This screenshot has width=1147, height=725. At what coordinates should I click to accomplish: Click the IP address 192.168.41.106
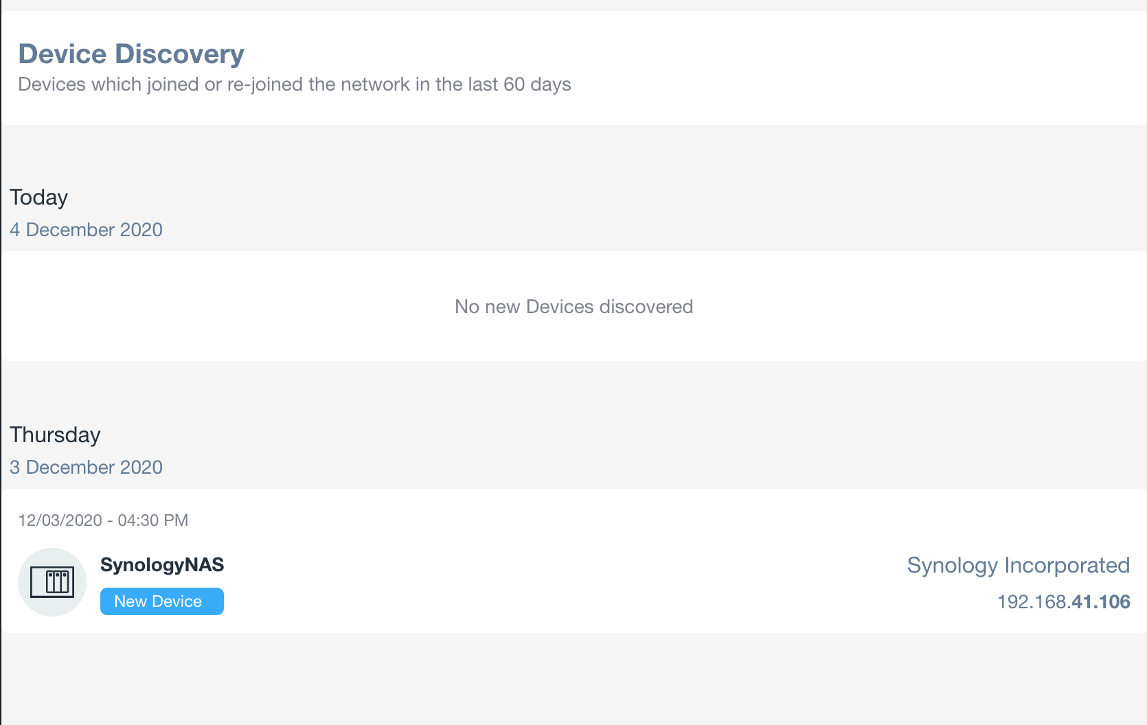(1064, 602)
